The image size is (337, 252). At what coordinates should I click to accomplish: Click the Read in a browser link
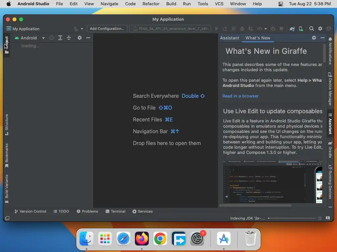241,96
